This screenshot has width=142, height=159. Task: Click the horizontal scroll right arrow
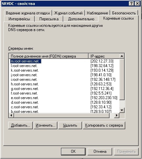pos(117,115)
